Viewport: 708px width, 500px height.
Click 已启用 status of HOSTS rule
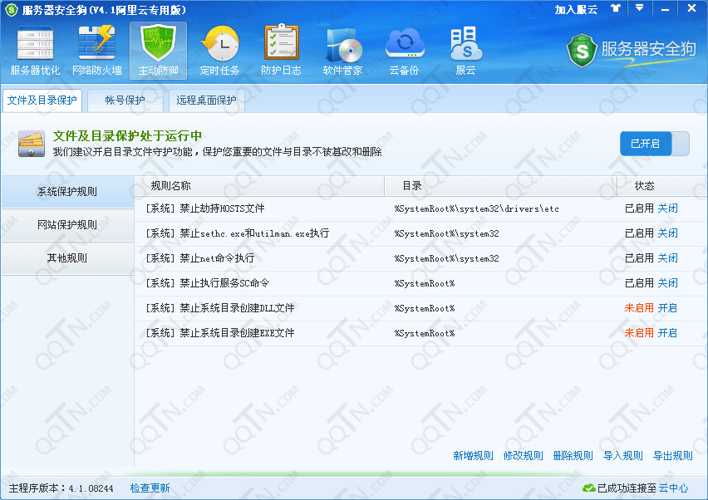click(639, 208)
